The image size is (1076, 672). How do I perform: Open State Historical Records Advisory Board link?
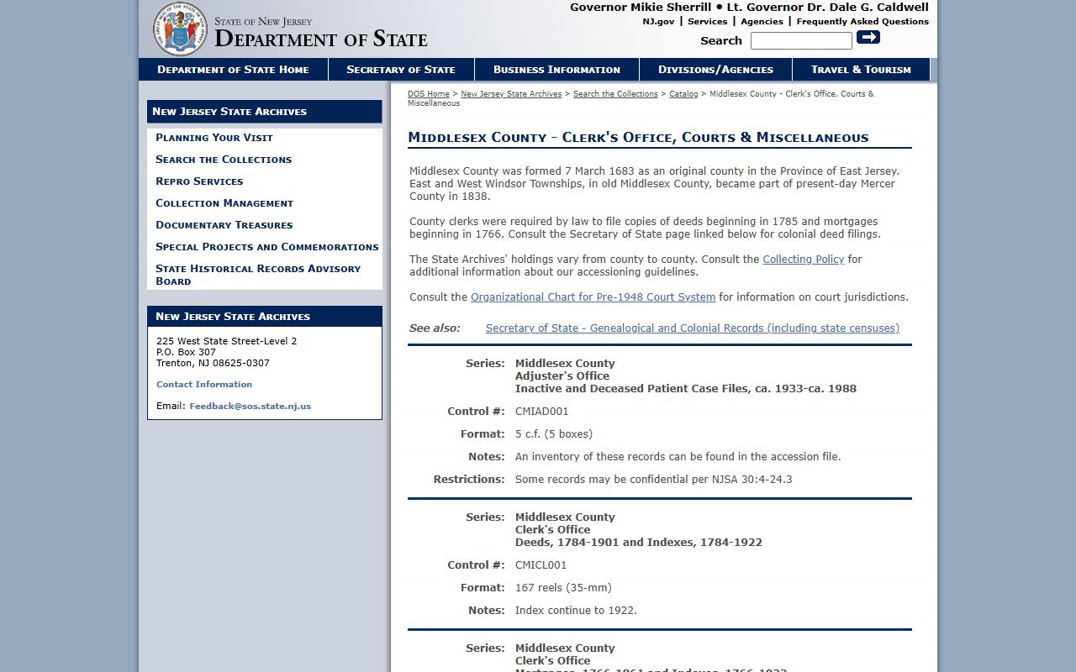point(258,275)
